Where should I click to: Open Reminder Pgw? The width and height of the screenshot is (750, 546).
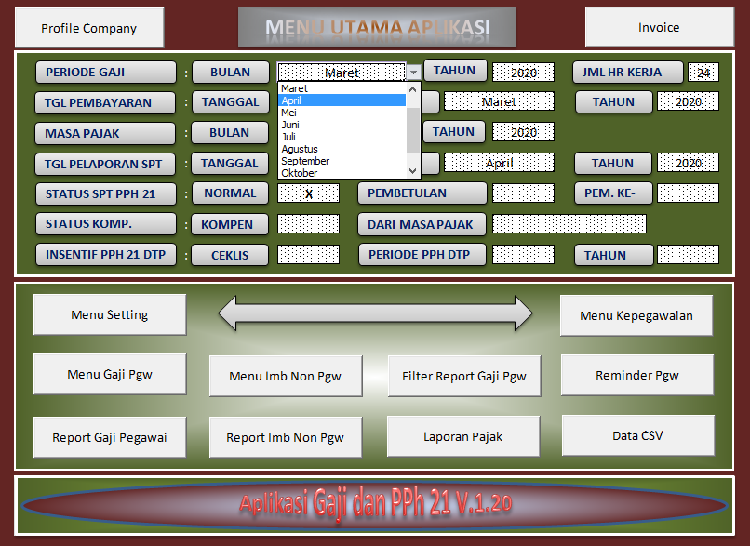coord(637,375)
